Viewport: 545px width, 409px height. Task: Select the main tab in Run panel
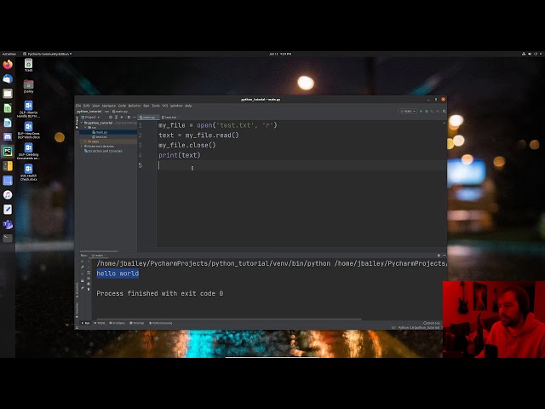click(99, 256)
